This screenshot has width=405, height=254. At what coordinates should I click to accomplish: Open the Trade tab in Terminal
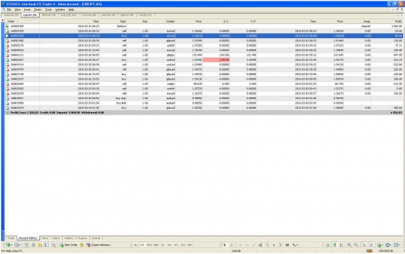(x=11, y=238)
